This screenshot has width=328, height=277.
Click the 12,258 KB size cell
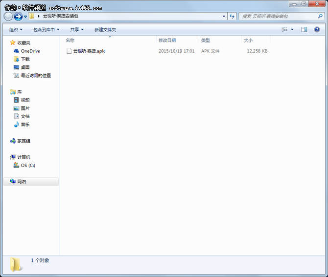click(x=257, y=51)
